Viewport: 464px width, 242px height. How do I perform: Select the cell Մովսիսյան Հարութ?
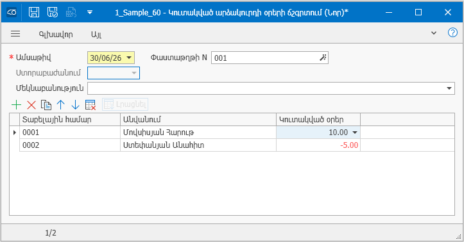198,133
